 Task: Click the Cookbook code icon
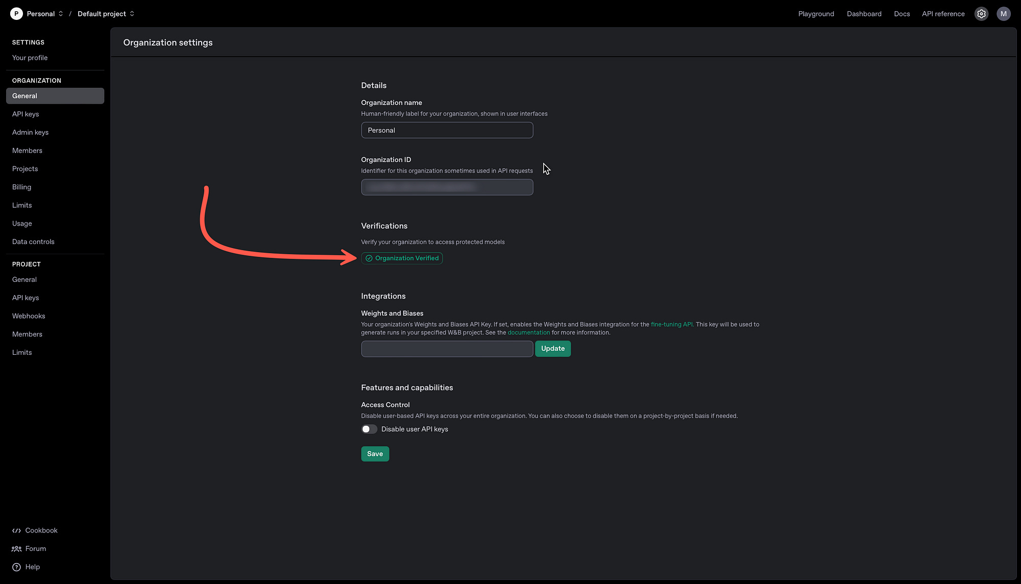pos(16,530)
